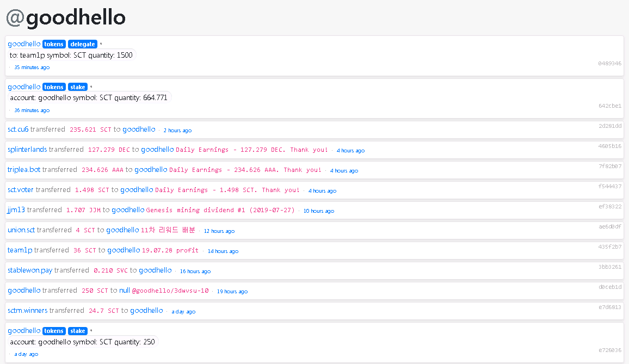The height and width of the screenshot is (364, 629).
Task: Open transaction hash ef38322
Action: pyautogui.click(x=610, y=206)
